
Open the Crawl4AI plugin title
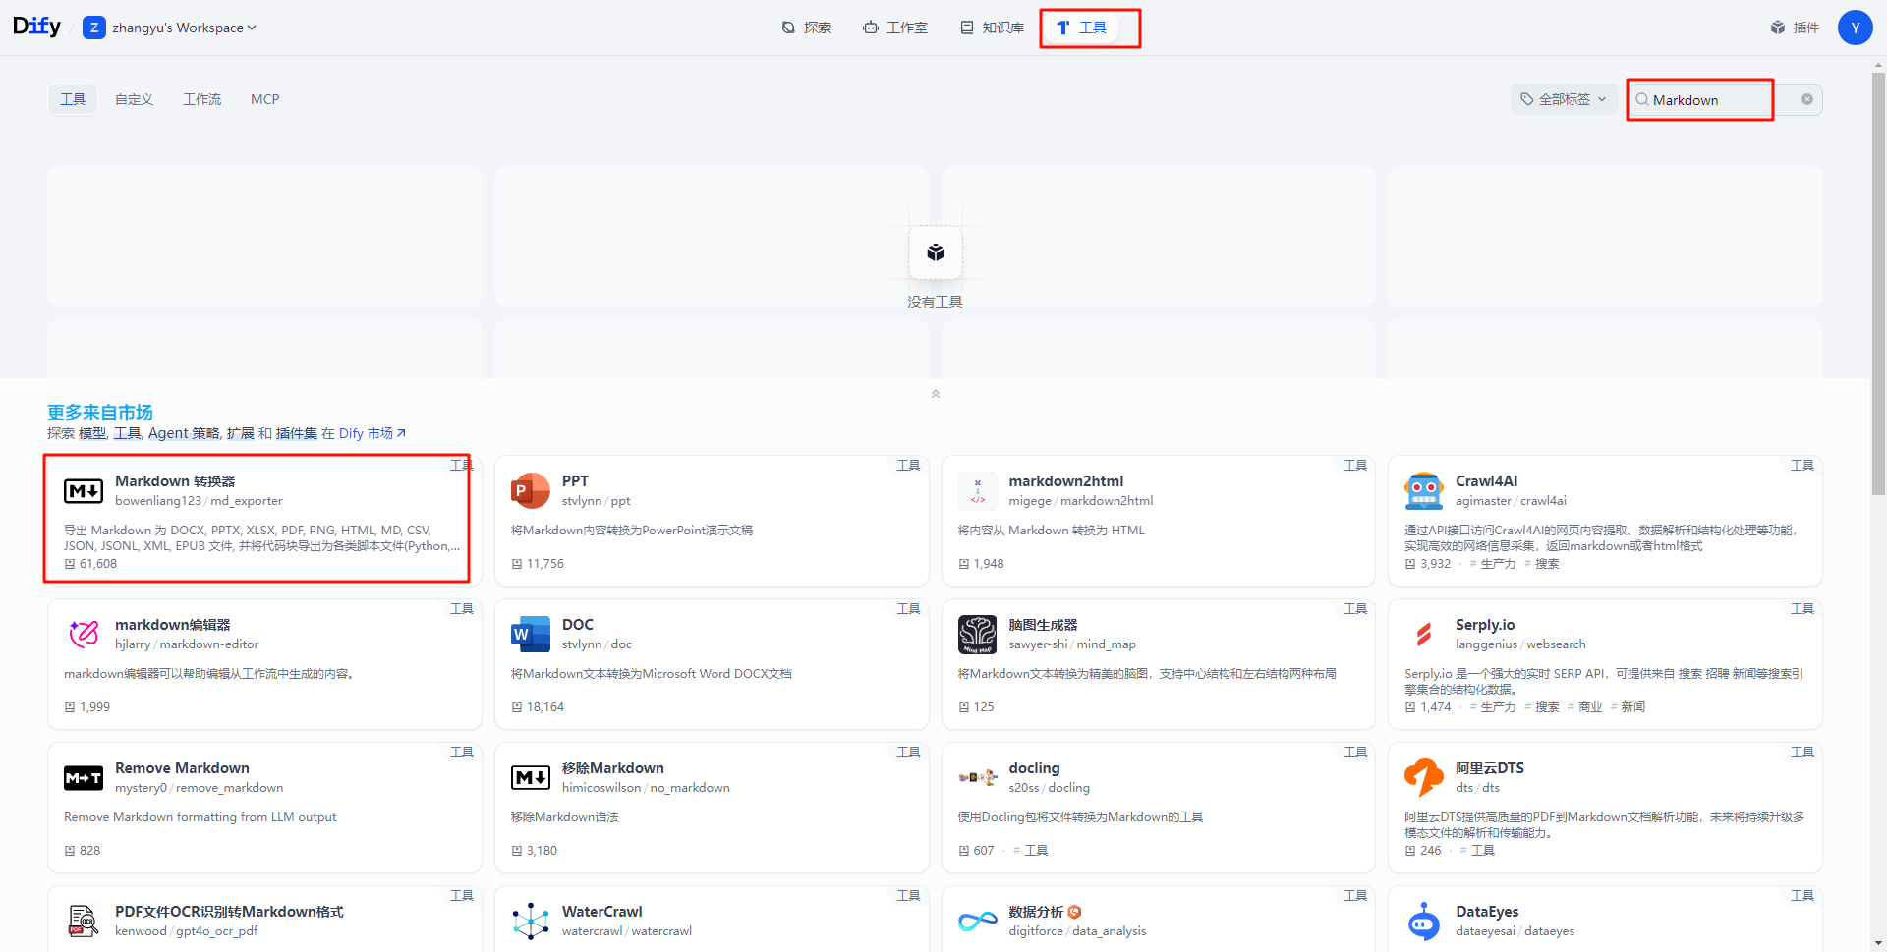coord(1486,481)
